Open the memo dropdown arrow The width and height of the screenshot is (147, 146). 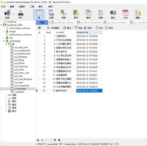(x=73, y=28)
